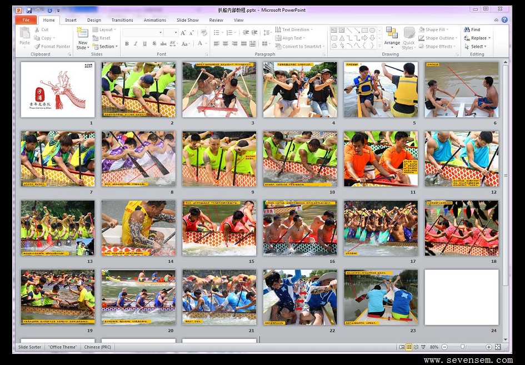Image resolution: width=525 pixels, height=365 pixels.
Task: Open the Layout dropdown
Action: [104, 30]
